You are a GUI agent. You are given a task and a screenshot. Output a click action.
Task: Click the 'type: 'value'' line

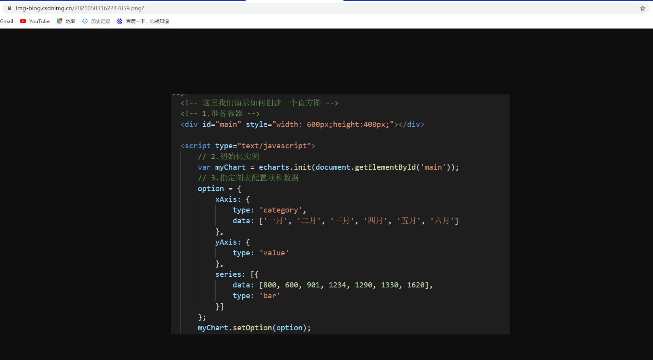tap(260, 253)
